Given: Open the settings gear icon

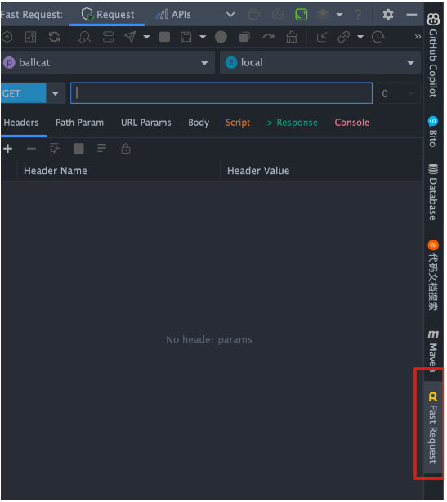Looking at the screenshot, I should [388, 15].
